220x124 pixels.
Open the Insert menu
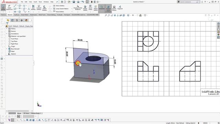tap(35, 2)
